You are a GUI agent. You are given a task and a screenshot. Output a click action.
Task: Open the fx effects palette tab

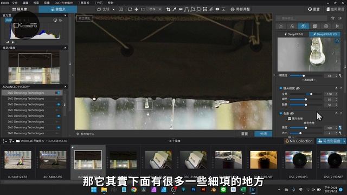point(337,27)
